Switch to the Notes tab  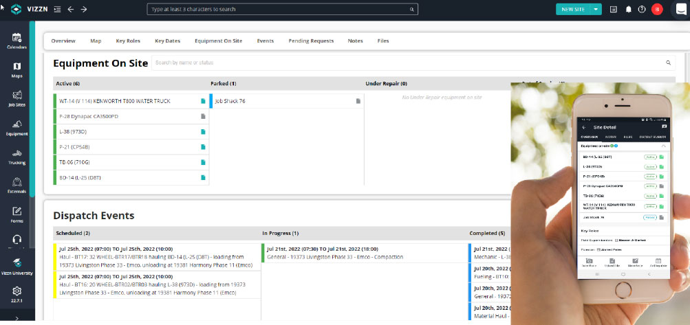coord(355,41)
